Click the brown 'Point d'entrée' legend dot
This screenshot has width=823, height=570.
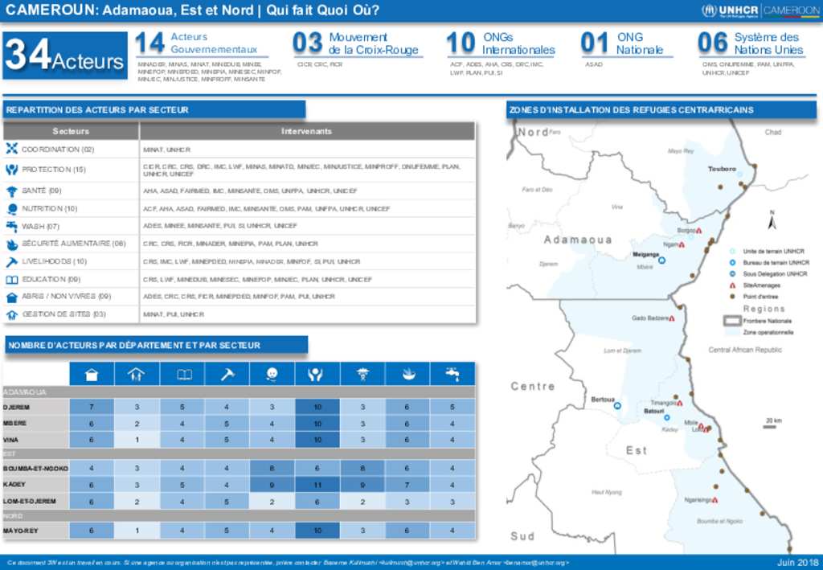(732, 297)
